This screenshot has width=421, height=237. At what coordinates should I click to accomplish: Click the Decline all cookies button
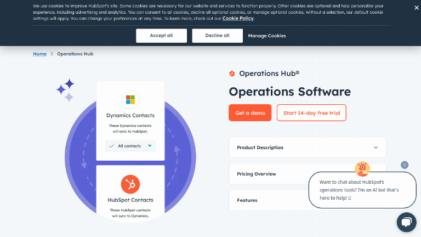pos(217,36)
